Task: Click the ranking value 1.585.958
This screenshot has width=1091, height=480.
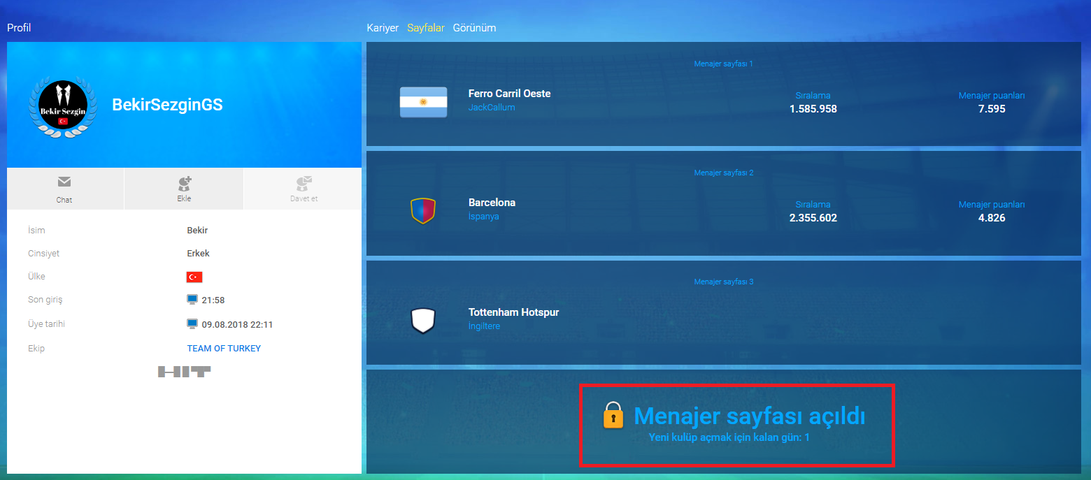Action: pos(813,109)
